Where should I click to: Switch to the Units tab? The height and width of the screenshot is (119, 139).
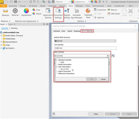pyautogui.click(x=63, y=31)
